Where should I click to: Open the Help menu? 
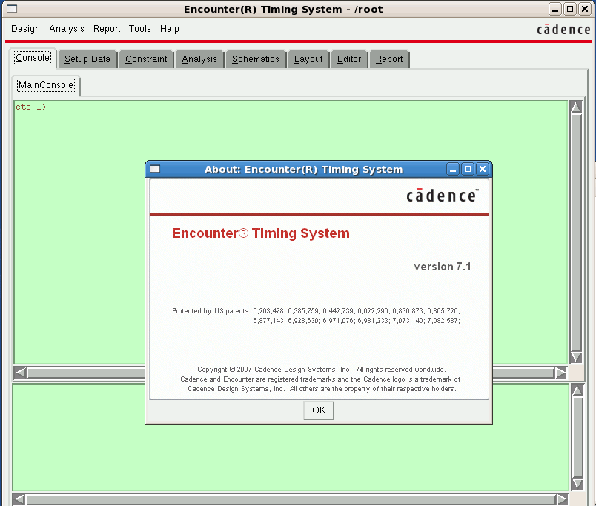(170, 29)
